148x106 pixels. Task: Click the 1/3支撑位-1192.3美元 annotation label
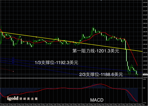(x=56, y=63)
